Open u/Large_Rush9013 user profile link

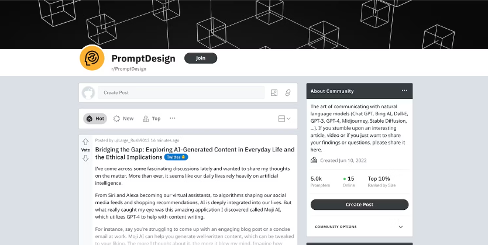pyautogui.click(x=131, y=140)
